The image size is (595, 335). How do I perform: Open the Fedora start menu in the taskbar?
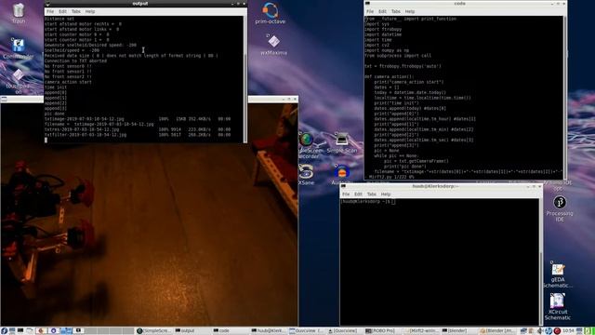4,331
